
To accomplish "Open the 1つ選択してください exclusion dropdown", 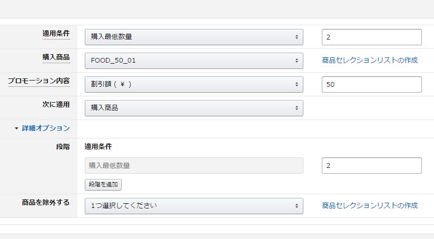I will point(194,206).
